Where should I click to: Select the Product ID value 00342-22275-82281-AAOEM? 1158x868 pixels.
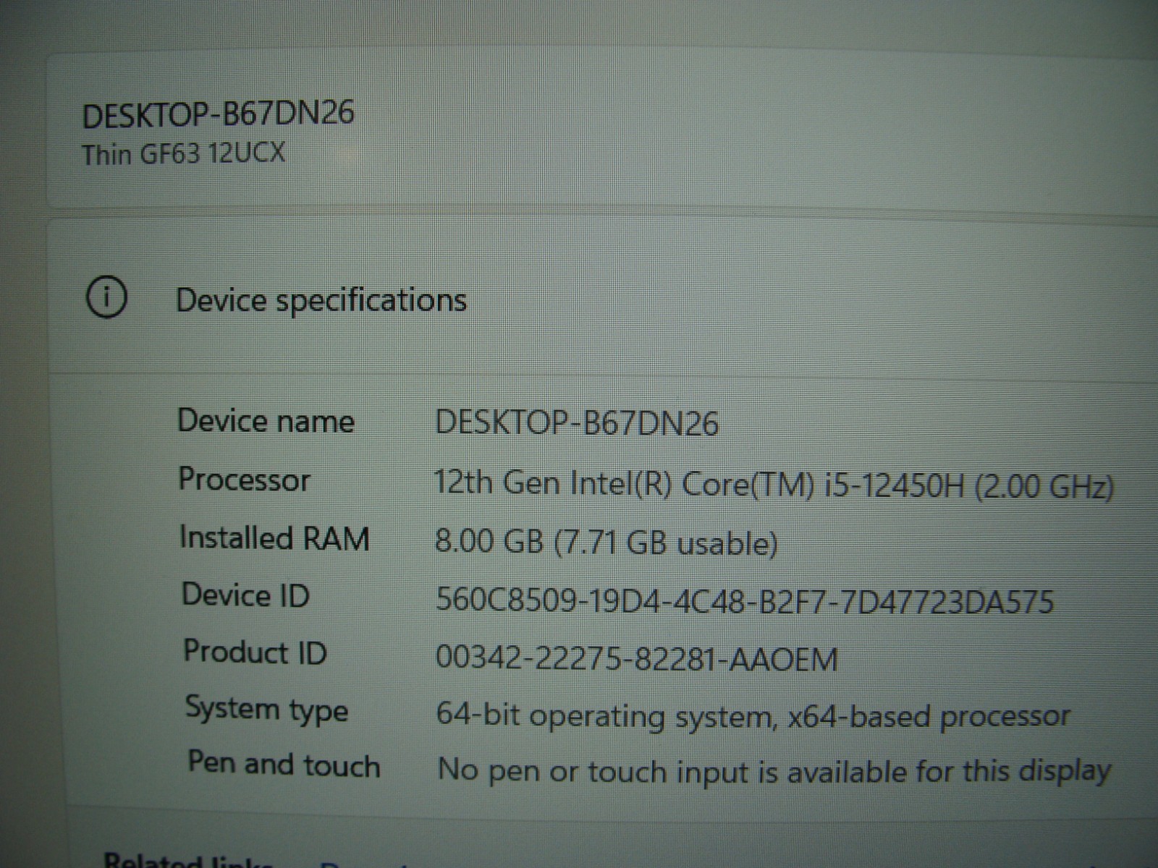(x=637, y=659)
